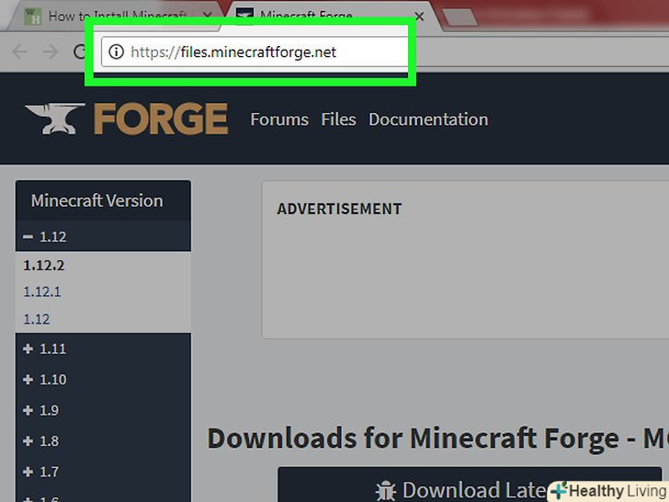Select Minecraft version 1.12.1
Image resolution: width=669 pixels, height=502 pixels.
coord(42,292)
